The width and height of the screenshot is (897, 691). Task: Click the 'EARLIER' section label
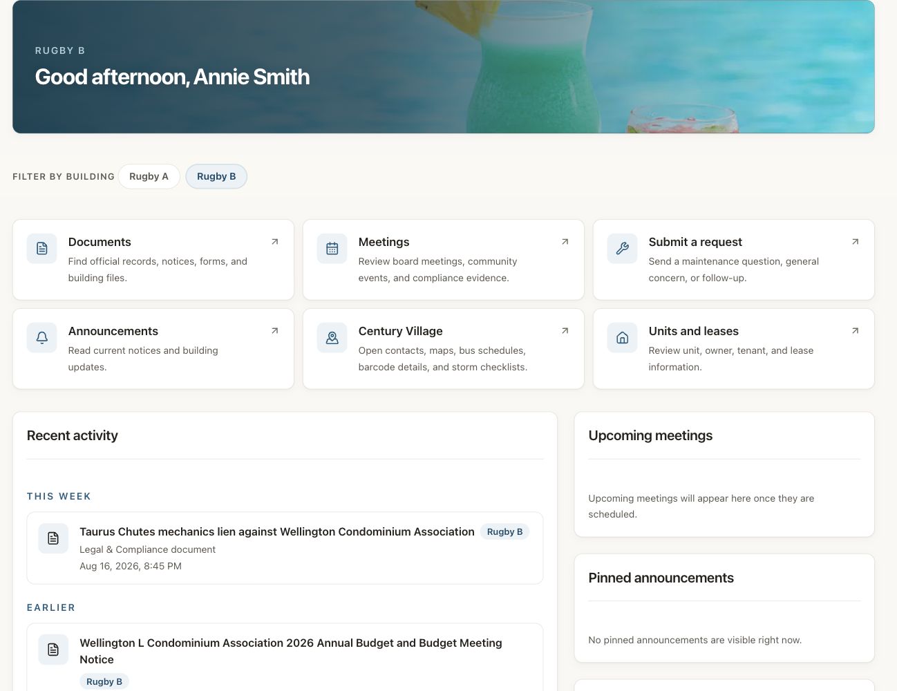coord(51,607)
